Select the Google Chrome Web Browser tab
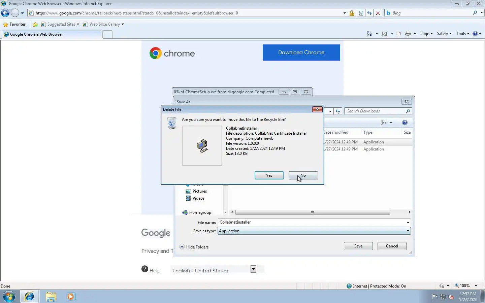 [x=52, y=34]
